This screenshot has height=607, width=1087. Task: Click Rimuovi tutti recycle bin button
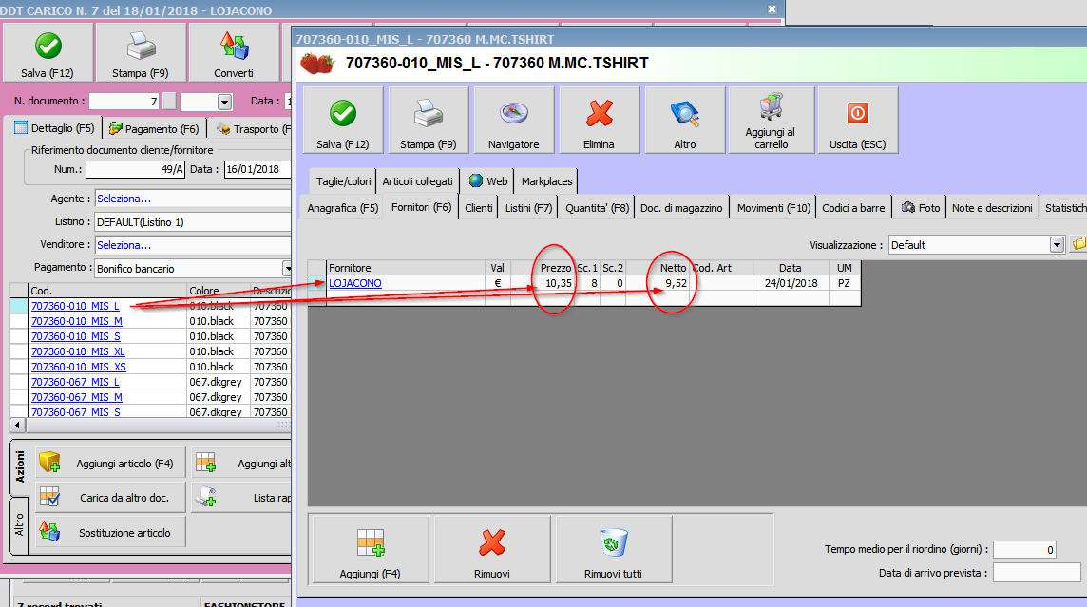click(x=614, y=549)
